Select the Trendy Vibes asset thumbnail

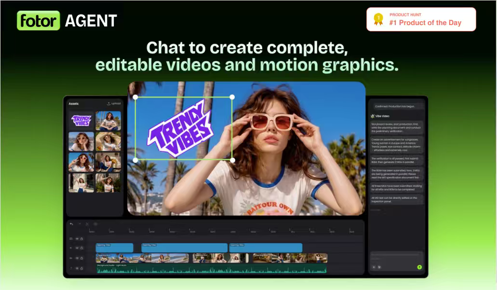pyautogui.click(x=81, y=121)
